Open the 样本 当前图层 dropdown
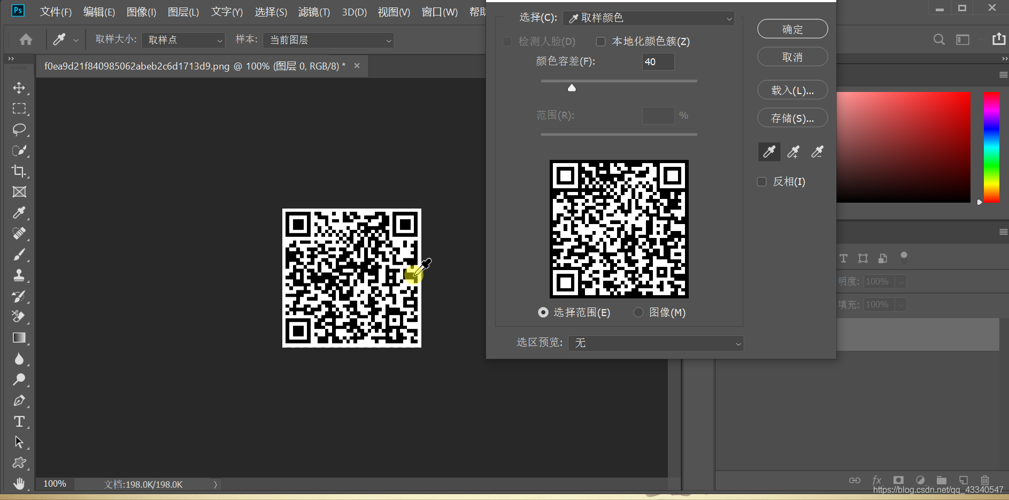The image size is (1009, 500). pos(328,40)
